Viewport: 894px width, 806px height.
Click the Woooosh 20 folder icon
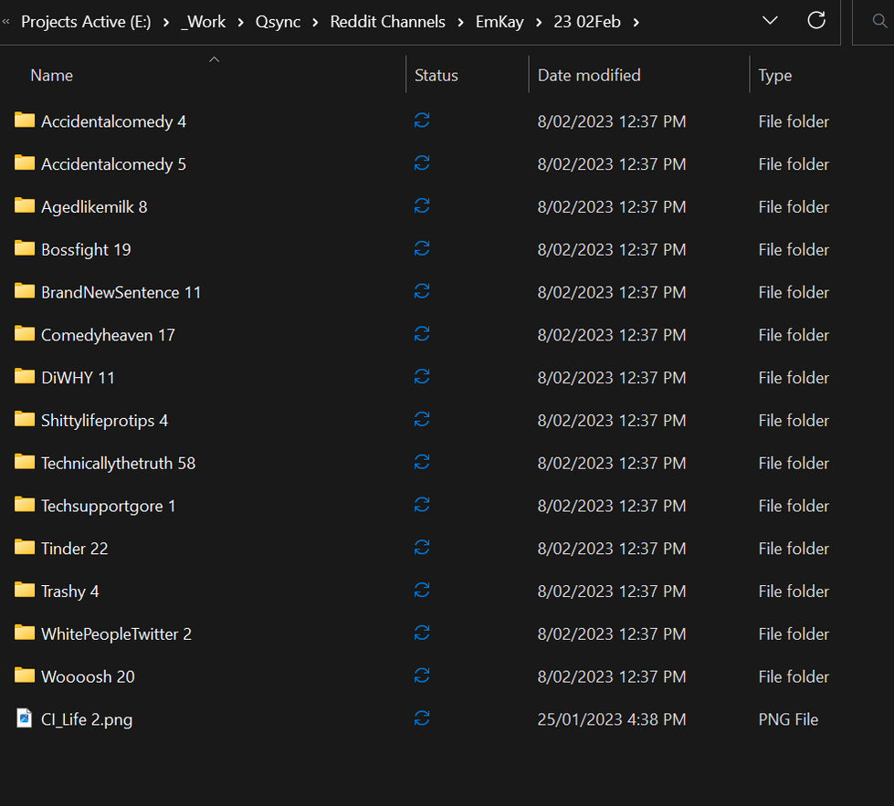click(25, 676)
